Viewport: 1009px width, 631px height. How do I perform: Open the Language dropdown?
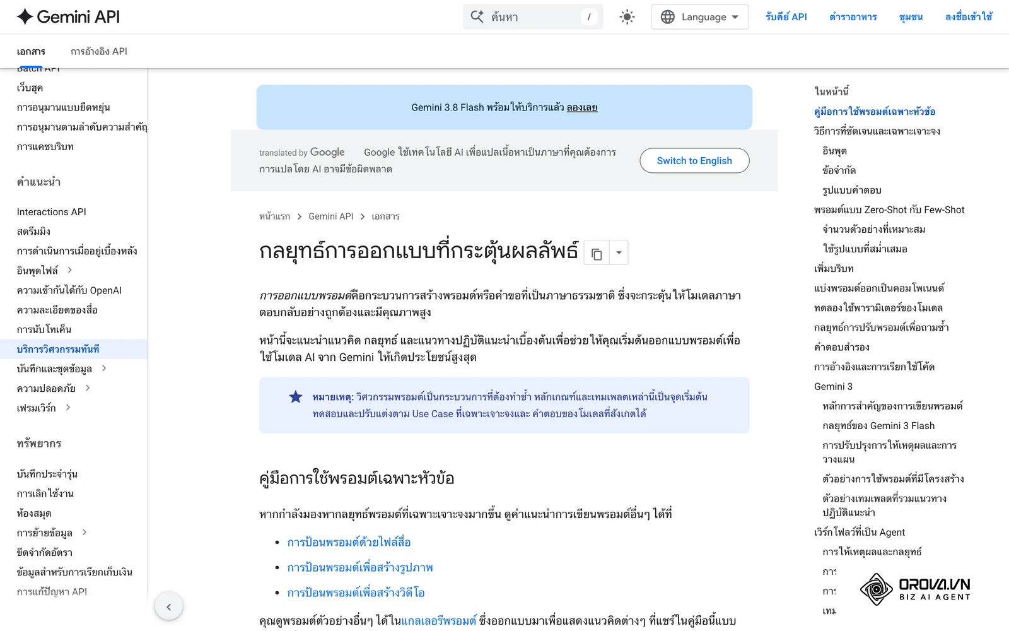(x=700, y=17)
